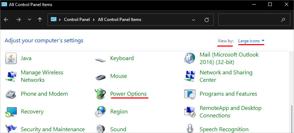Click the Keyboard icon
This screenshot has height=133, width=294.
click(101, 60)
